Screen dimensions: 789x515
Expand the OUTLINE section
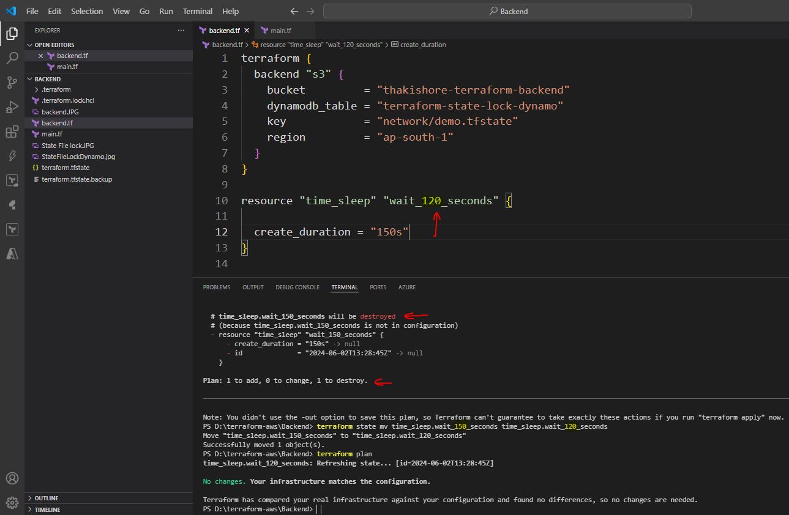[47, 498]
